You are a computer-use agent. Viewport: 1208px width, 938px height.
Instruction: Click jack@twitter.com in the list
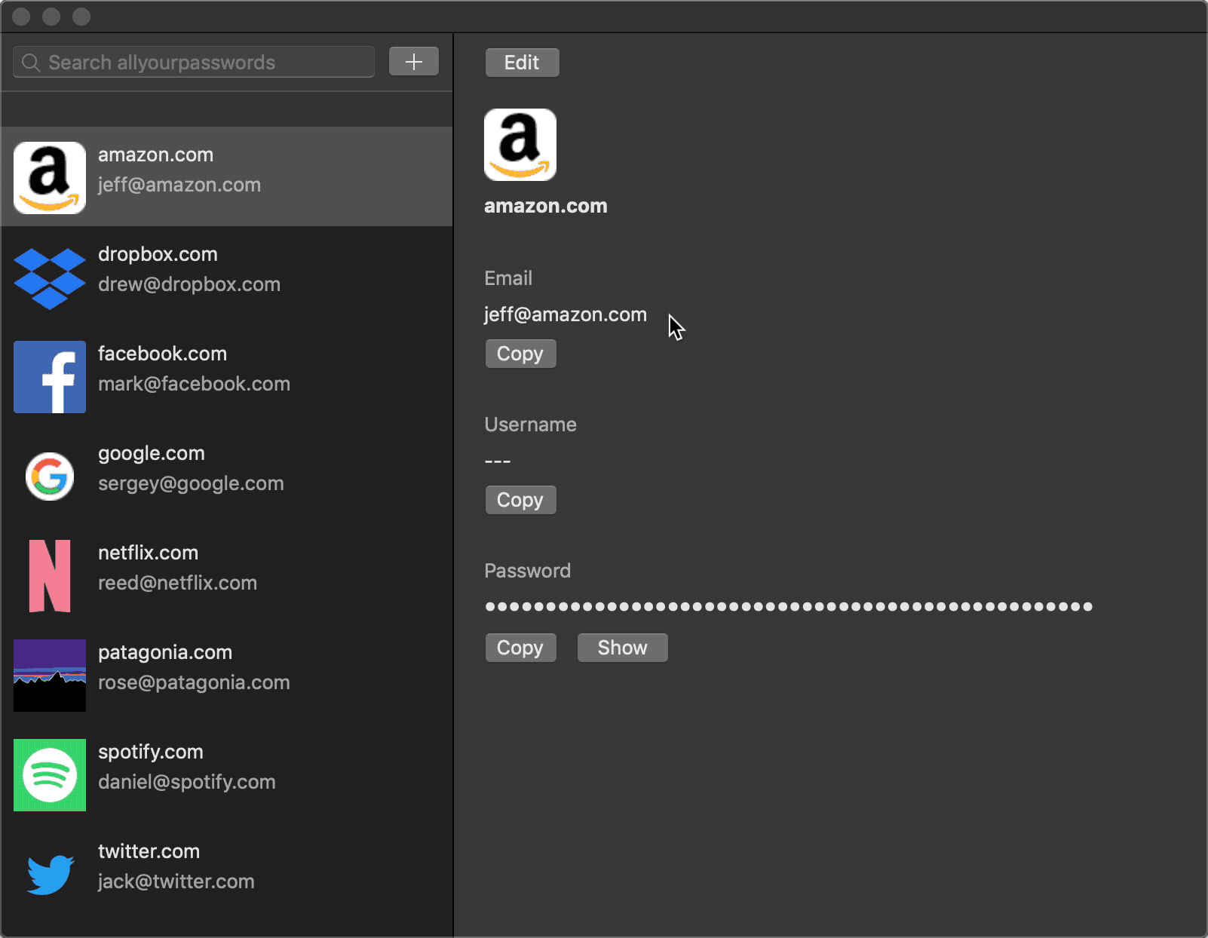click(x=176, y=881)
